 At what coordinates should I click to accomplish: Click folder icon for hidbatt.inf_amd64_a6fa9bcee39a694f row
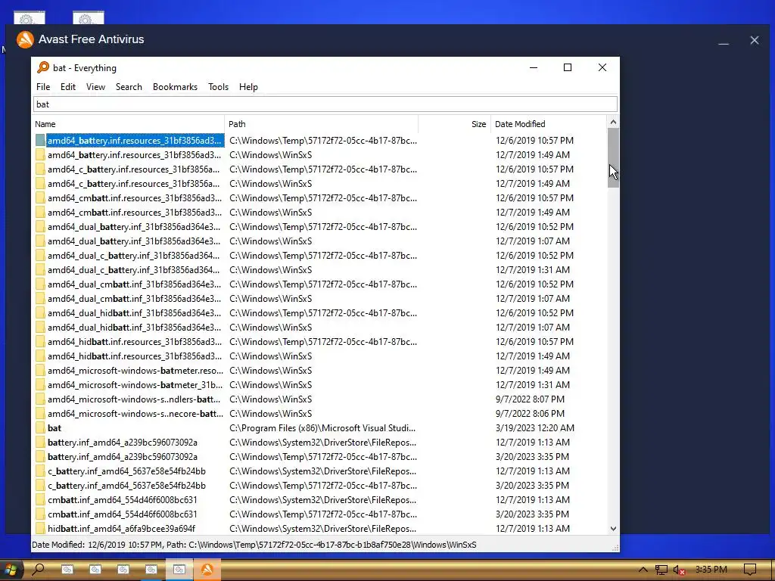coord(40,529)
